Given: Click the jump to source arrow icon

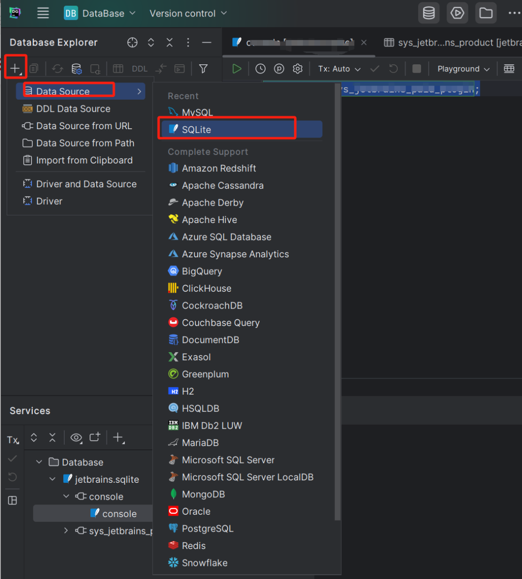Looking at the screenshot, I should coord(161,69).
